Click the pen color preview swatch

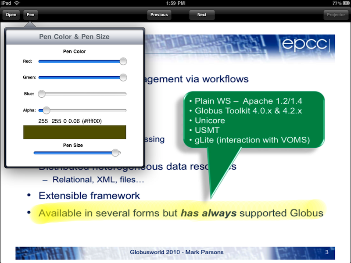pyautogui.click(x=75, y=132)
